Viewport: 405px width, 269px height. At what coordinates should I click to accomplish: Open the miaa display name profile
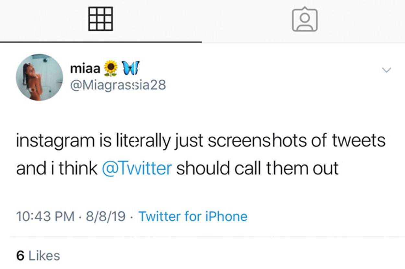coord(85,68)
